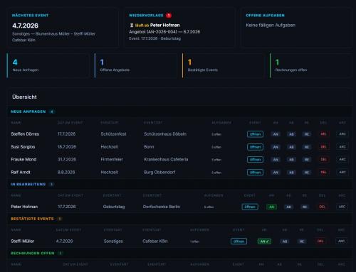Delete Steffi Müller with DEL button
Screen dimensions: 356x272
click(x=320, y=241)
